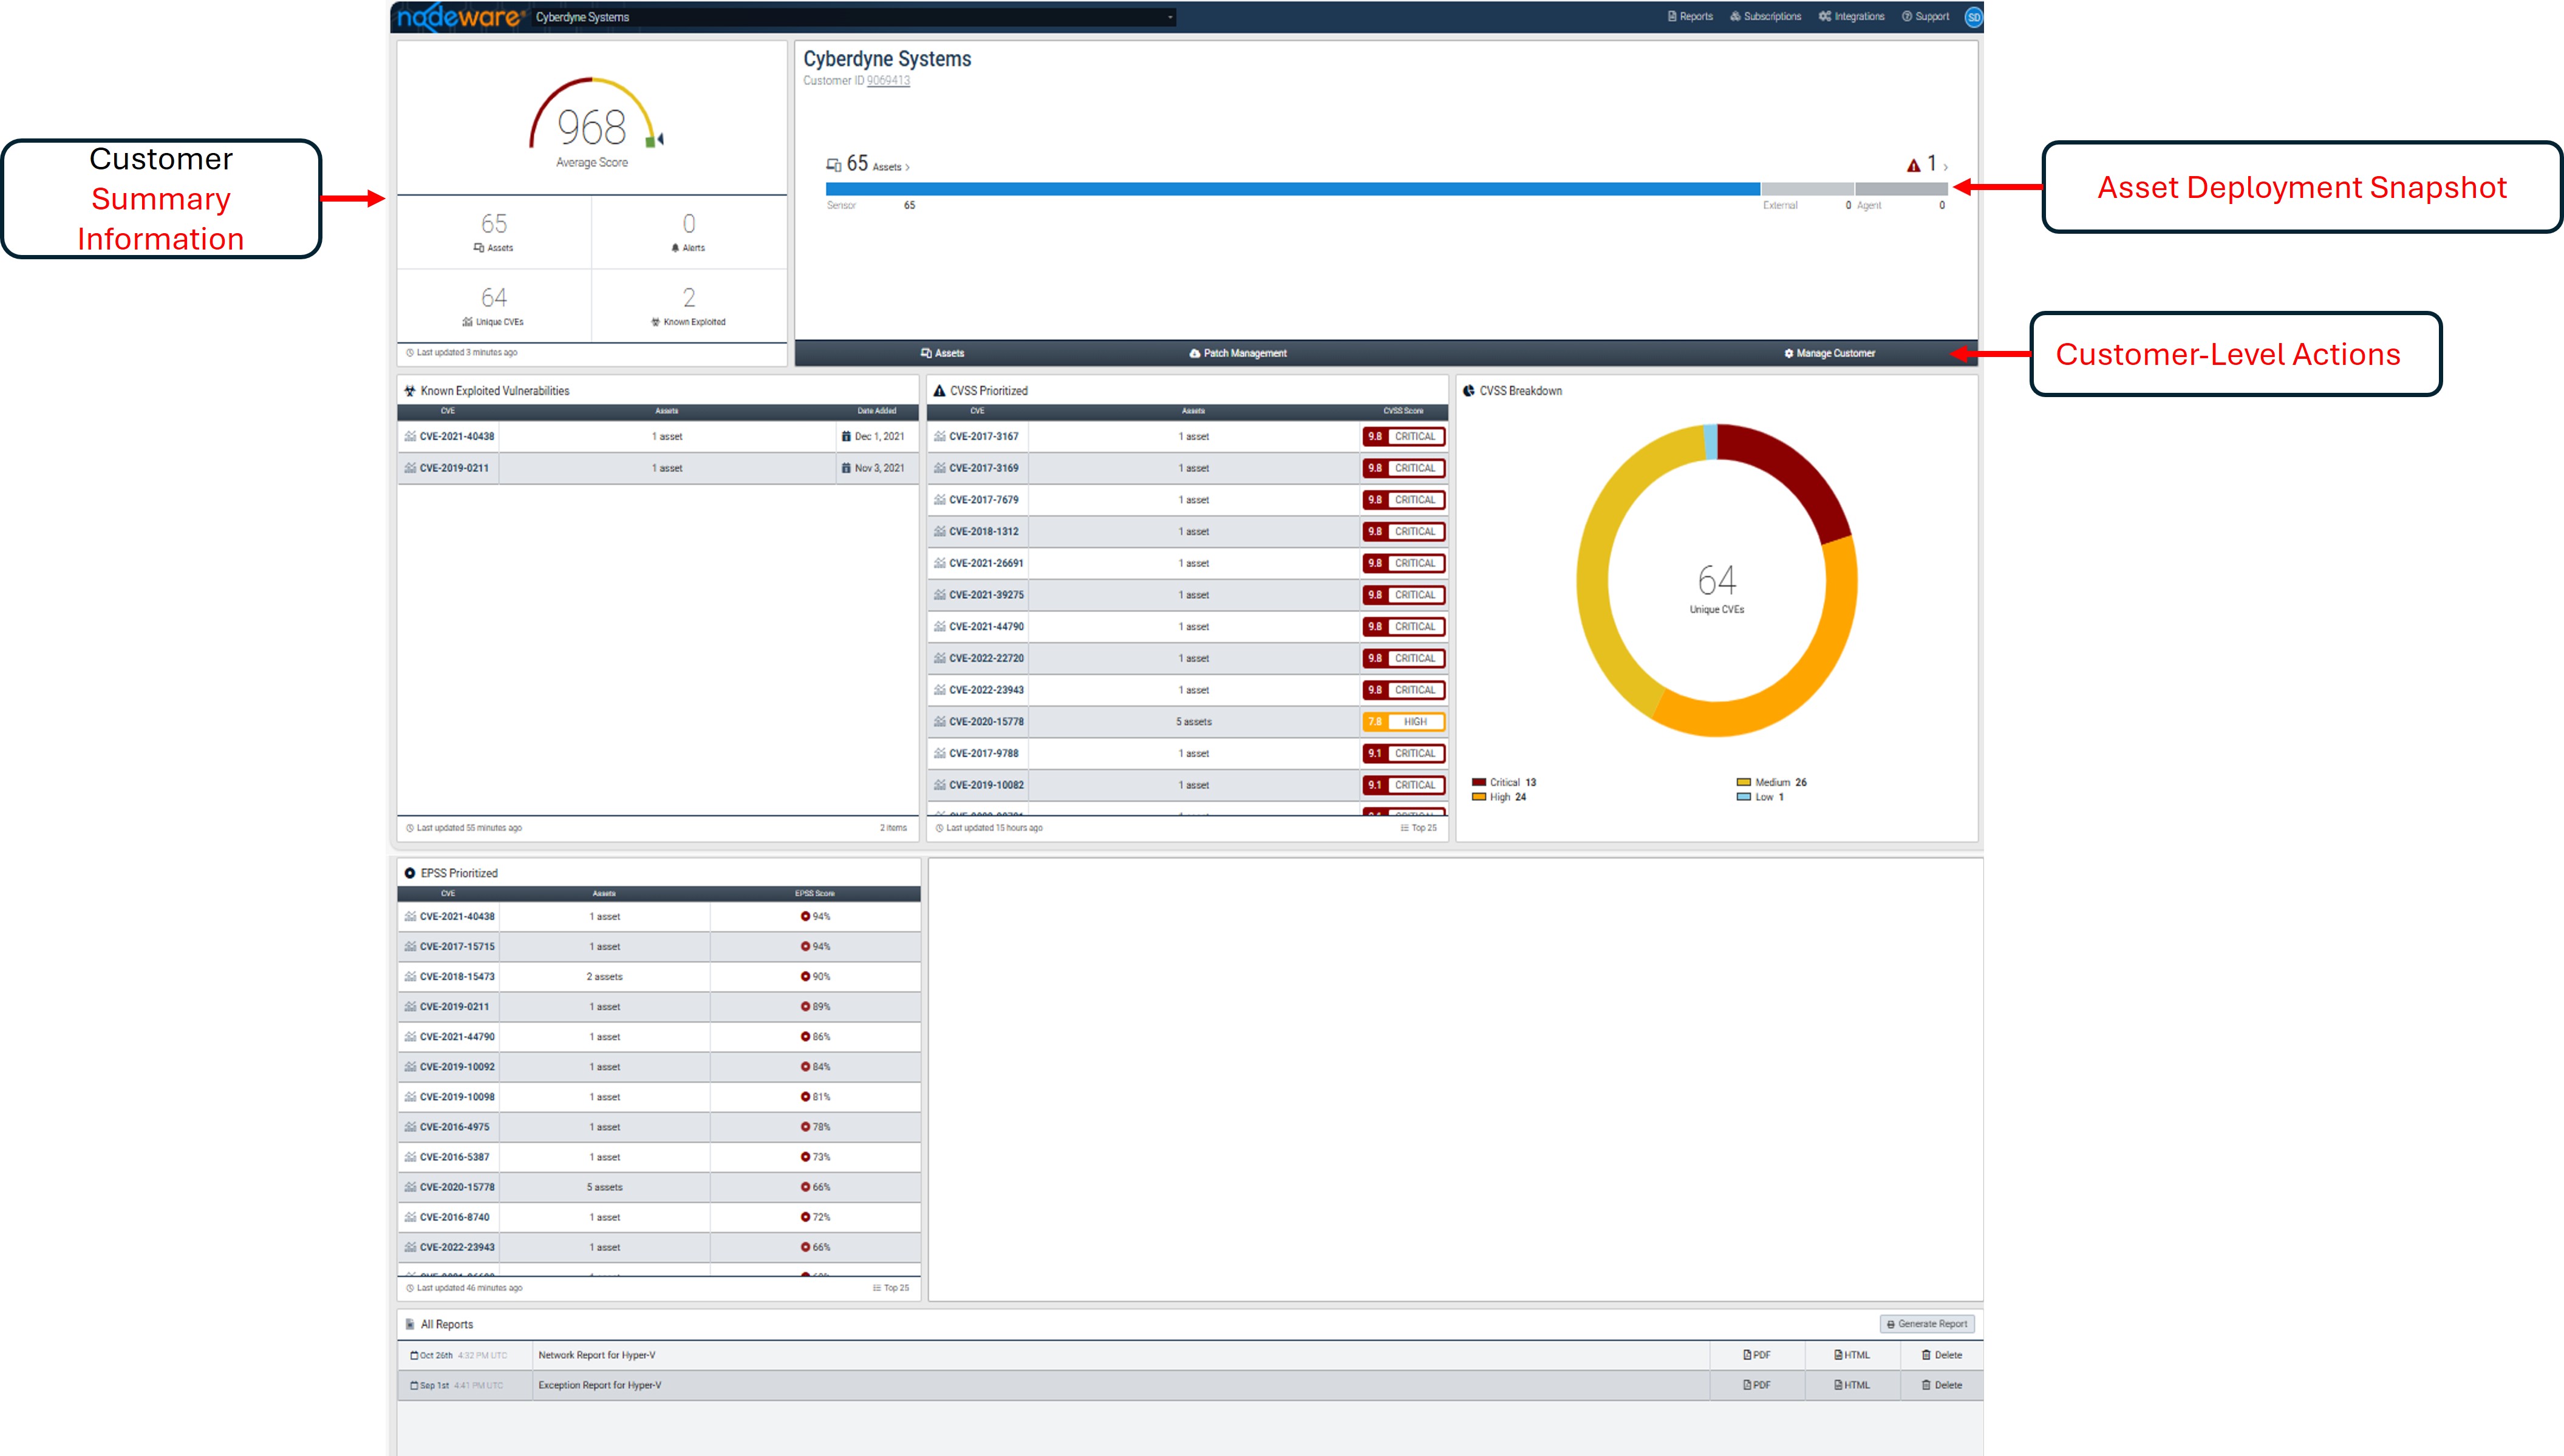Click the All Reports document icon
Viewport: 2564px width, 1456px height.
point(410,1324)
